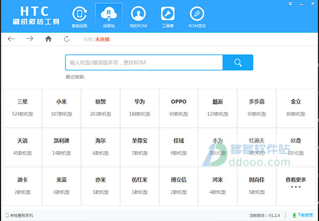Open 我的ROM user icon
This screenshot has width=319, height=221.
(138, 17)
